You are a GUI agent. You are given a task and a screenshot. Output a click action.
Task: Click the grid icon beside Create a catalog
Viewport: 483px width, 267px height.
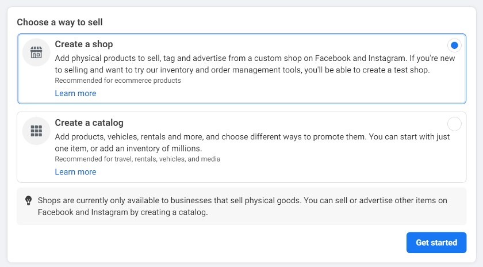36,131
